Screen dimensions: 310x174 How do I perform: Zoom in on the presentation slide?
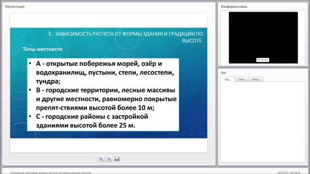(x=101, y=159)
